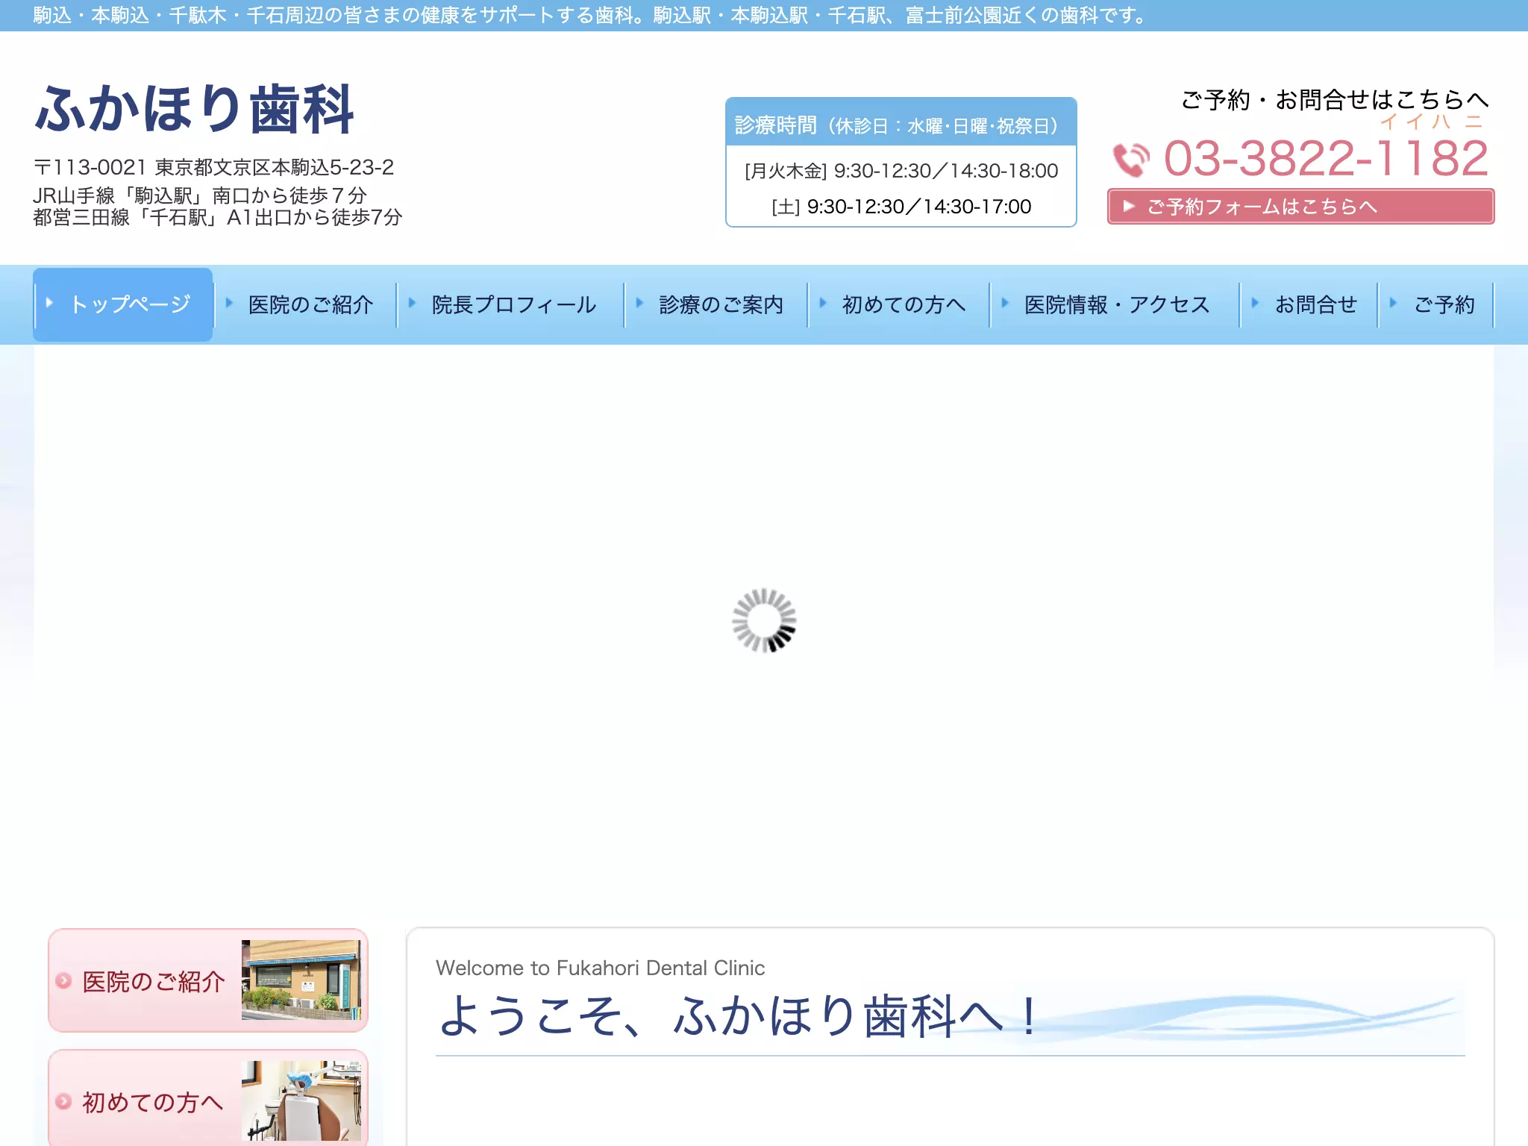Open the sidebar 初めての方へ banner
The width and height of the screenshot is (1528, 1146).
pos(208,1098)
